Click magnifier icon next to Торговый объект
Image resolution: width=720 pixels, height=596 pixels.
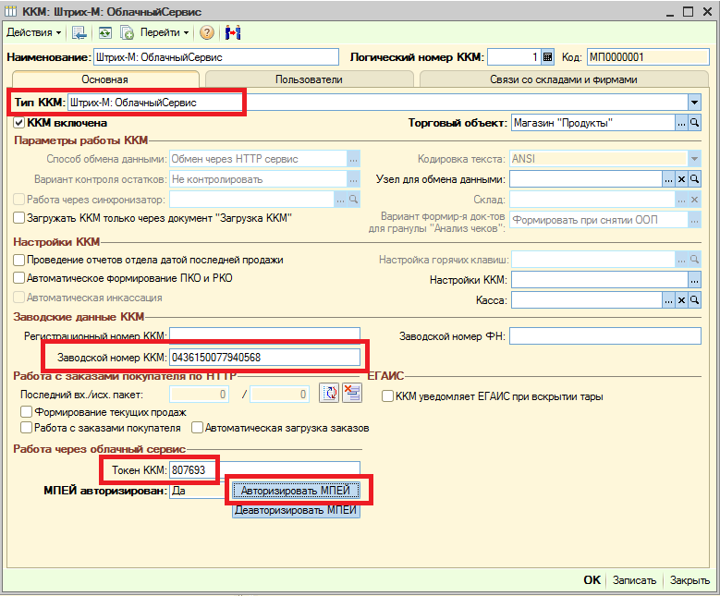point(695,122)
